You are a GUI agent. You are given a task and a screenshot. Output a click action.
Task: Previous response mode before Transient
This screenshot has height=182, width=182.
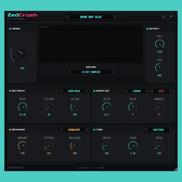(x=62, y=130)
